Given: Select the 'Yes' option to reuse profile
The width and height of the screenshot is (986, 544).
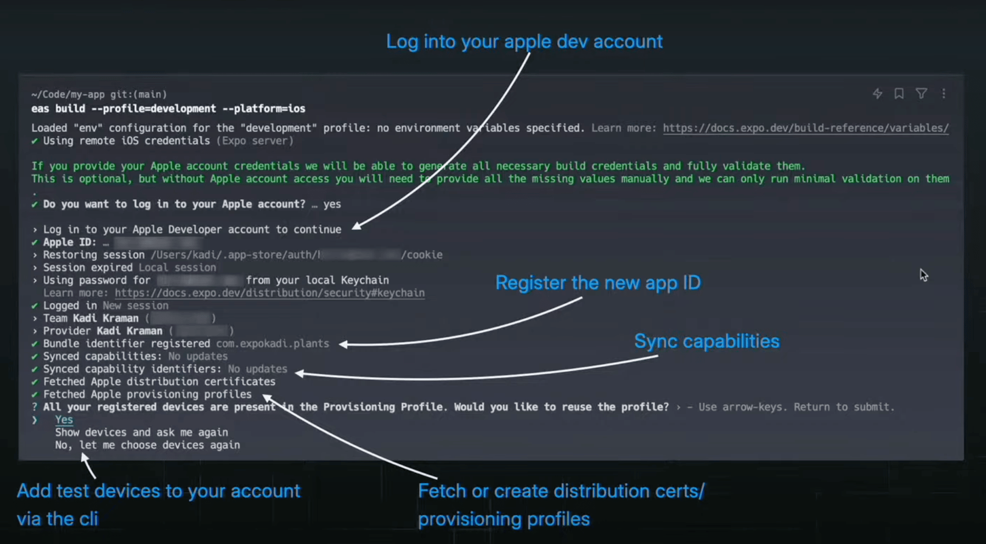Looking at the screenshot, I should tap(64, 419).
